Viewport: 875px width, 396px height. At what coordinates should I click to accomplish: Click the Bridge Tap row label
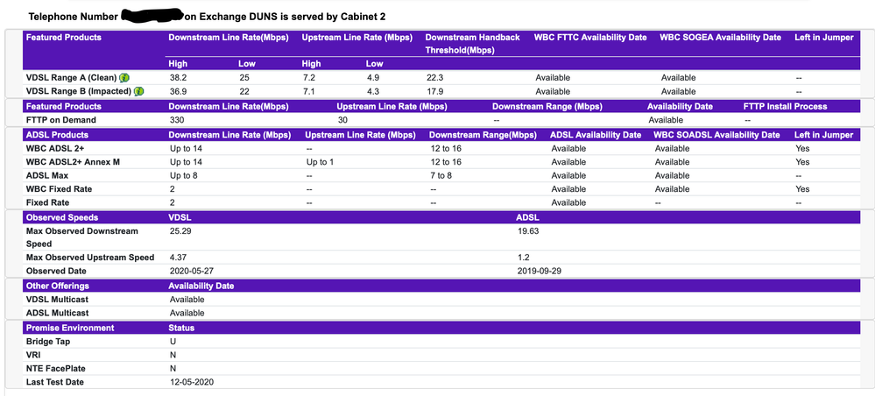50,342
